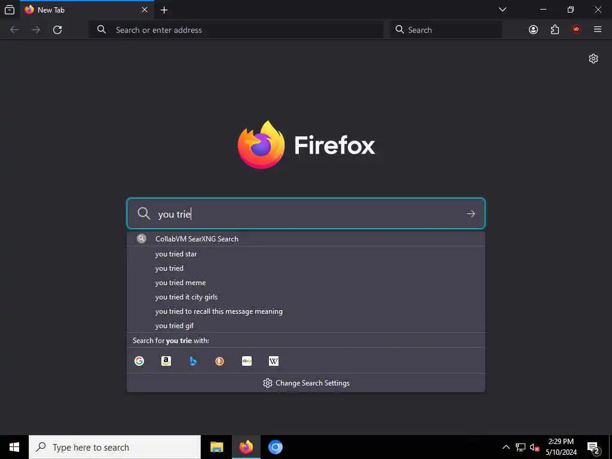
Task: Submit search with the arrow button
Action: (471, 213)
